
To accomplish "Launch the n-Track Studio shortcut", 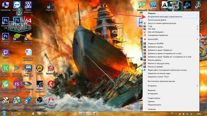I will [28, 71].
